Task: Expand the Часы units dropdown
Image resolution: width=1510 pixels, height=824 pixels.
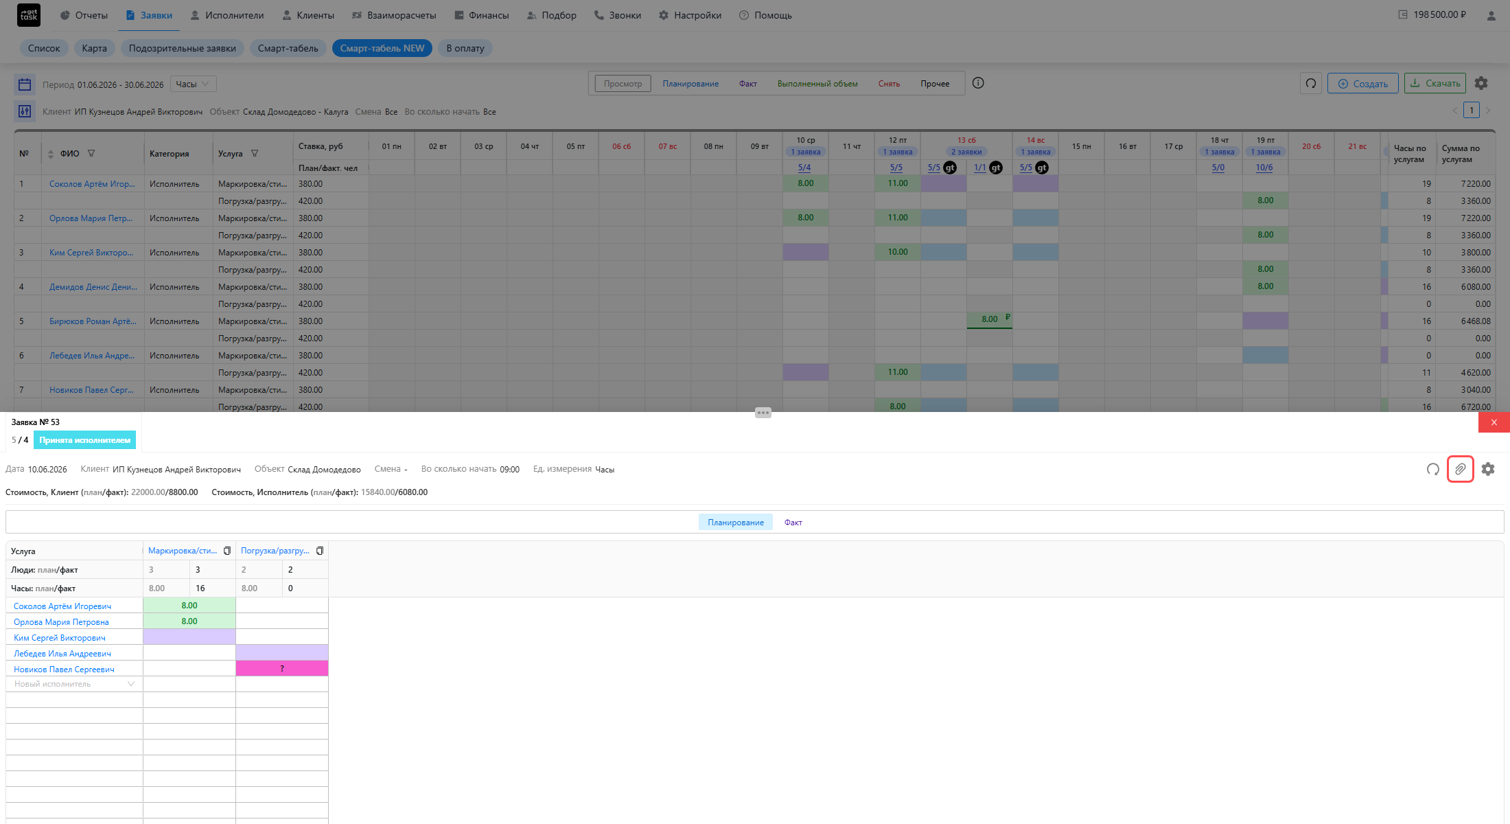Action: tap(194, 84)
